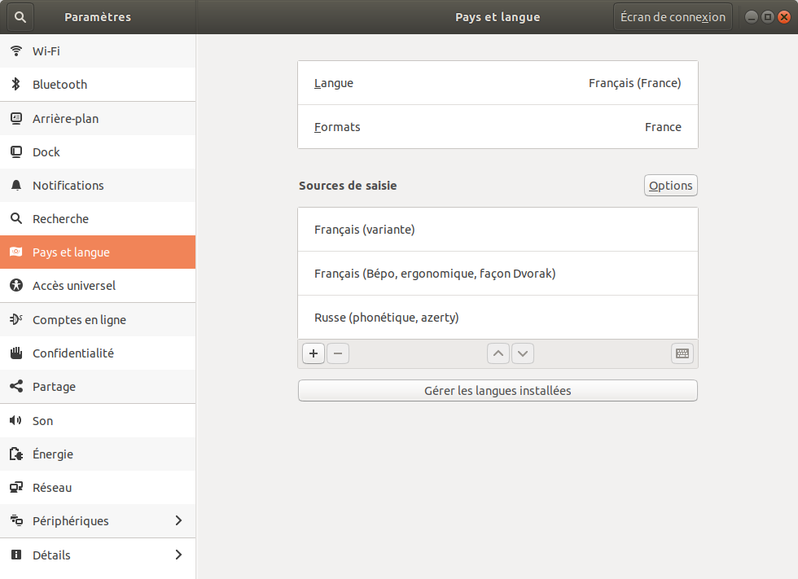Open Confidentialité via the hand icon

click(x=16, y=353)
